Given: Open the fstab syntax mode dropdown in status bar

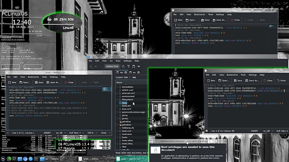Looking at the screenshot, I should coord(106,133).
